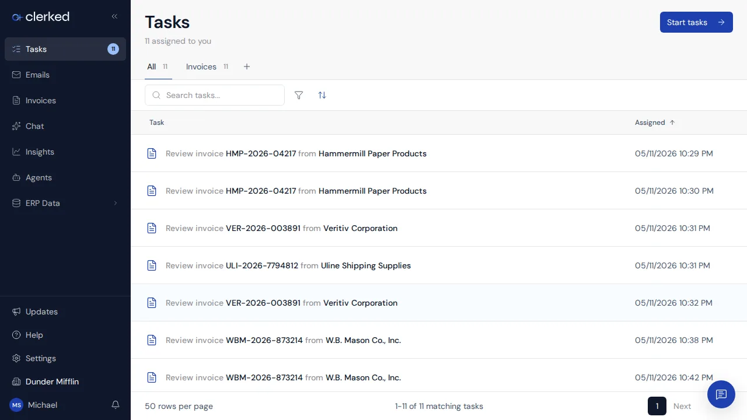Sort by the Assigned column header
This screenshot has height=420, width=747.
(x=655, y=123)
